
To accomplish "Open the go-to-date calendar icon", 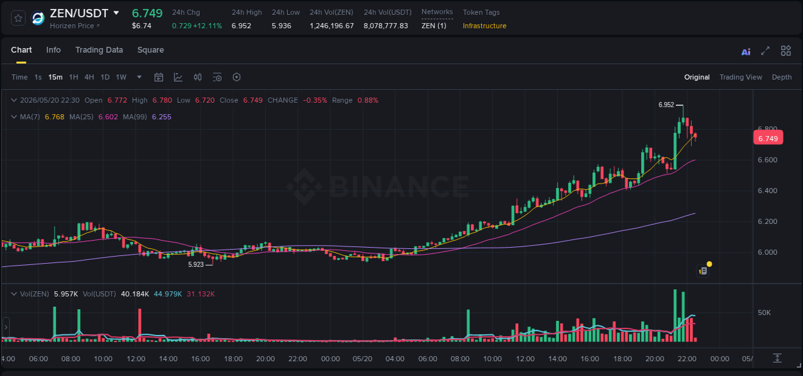I will click(x=159, y=77).
